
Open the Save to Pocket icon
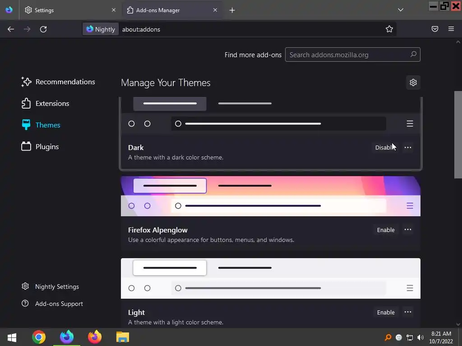(435, 29)
